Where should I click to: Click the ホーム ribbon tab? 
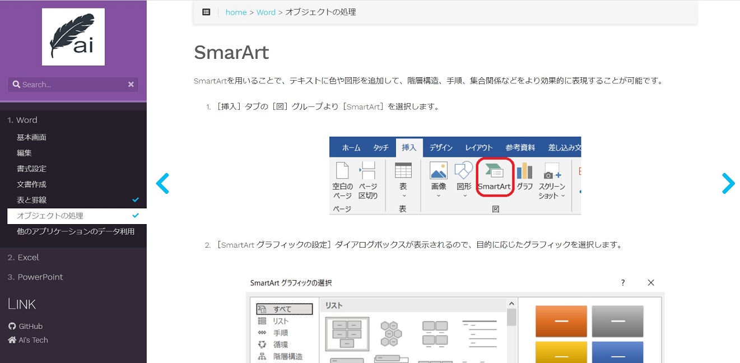click(351, 147)
